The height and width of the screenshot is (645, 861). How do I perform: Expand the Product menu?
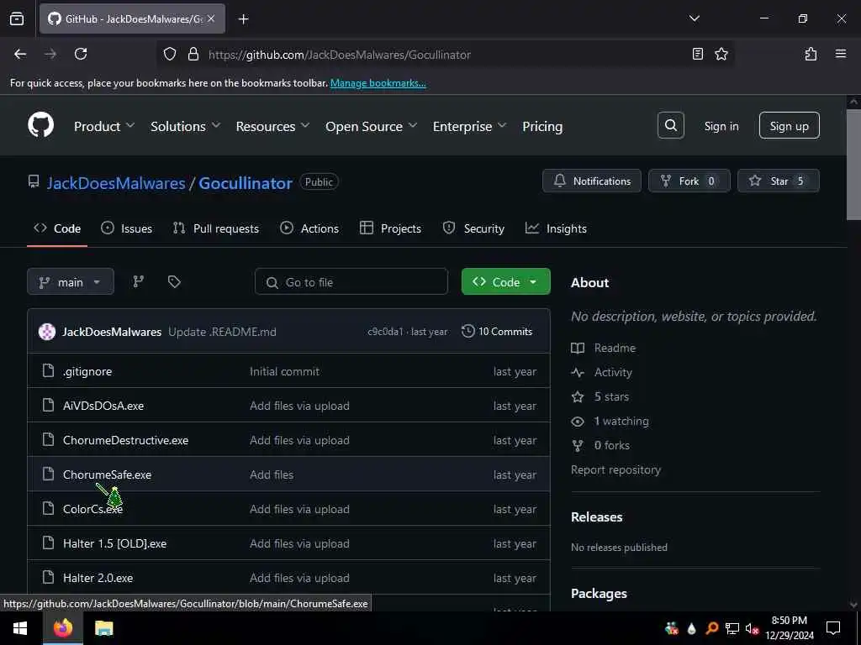tap(104, 126)
